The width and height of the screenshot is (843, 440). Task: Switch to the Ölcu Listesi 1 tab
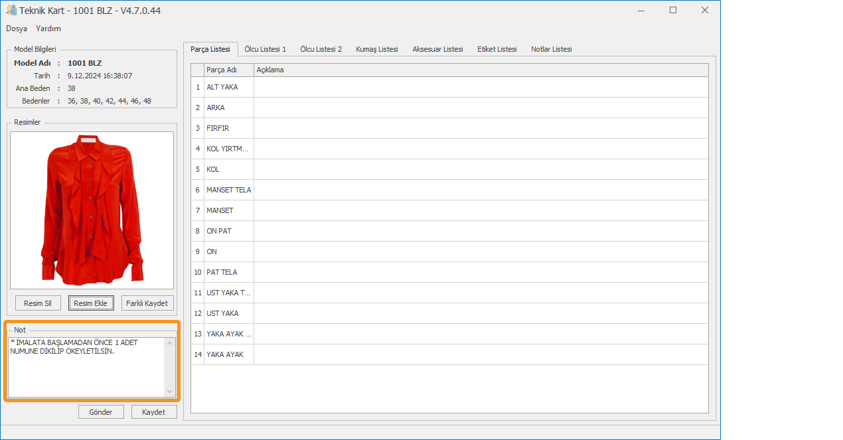[265, 49]
